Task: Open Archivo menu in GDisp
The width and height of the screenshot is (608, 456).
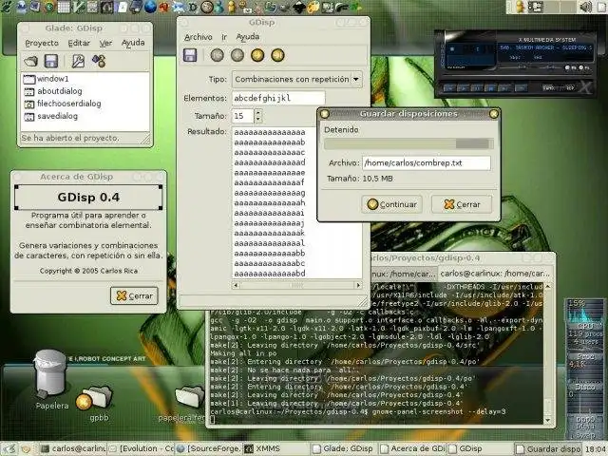Action: click(x=199, y=37)
